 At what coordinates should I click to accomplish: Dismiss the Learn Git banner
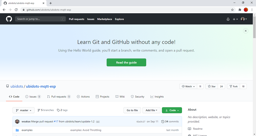[246, 31]
